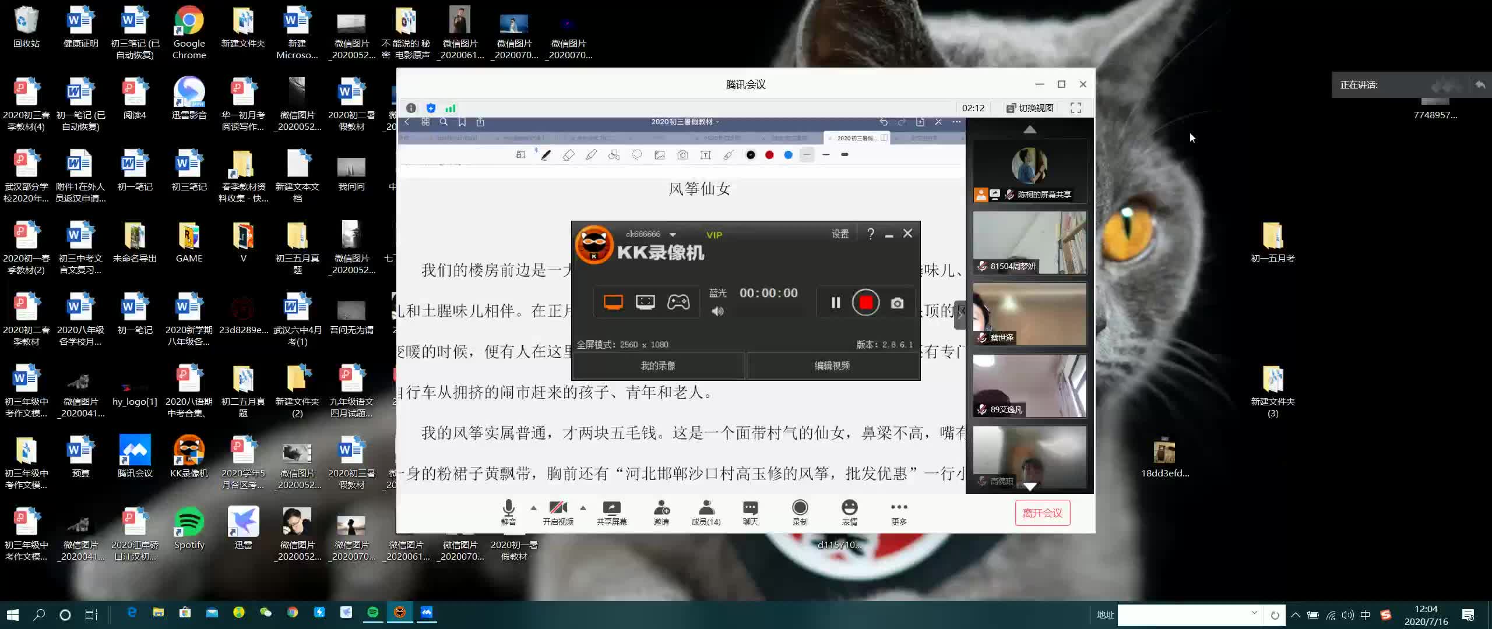
Task: Mute the microphone in Tencent Meeting
Action: coord(508,513)
